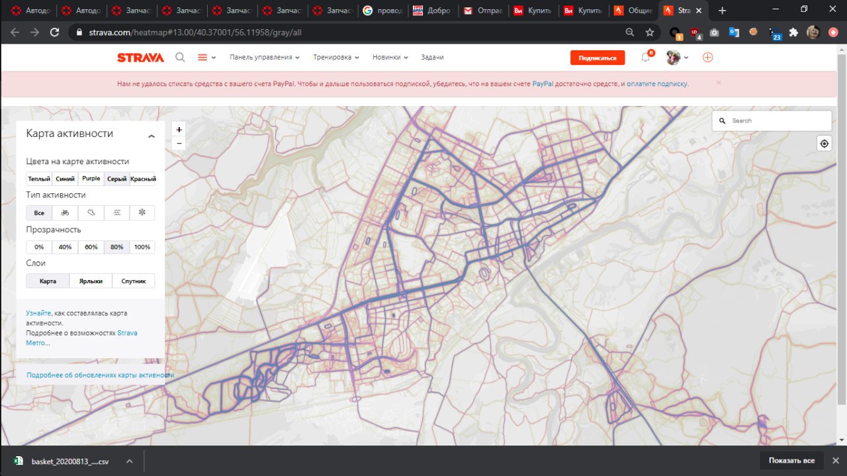This screenshot has height=476, width=847.
Task: Close the active Strava tab
Action: pos(699,11)
